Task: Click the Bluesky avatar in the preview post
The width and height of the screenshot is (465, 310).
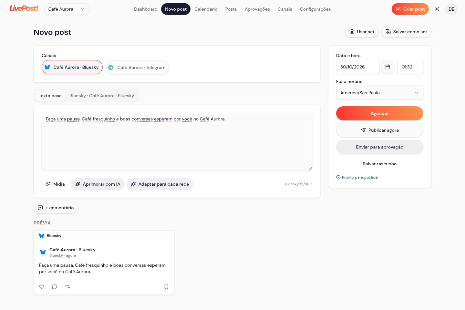Action: click(43, 252)
